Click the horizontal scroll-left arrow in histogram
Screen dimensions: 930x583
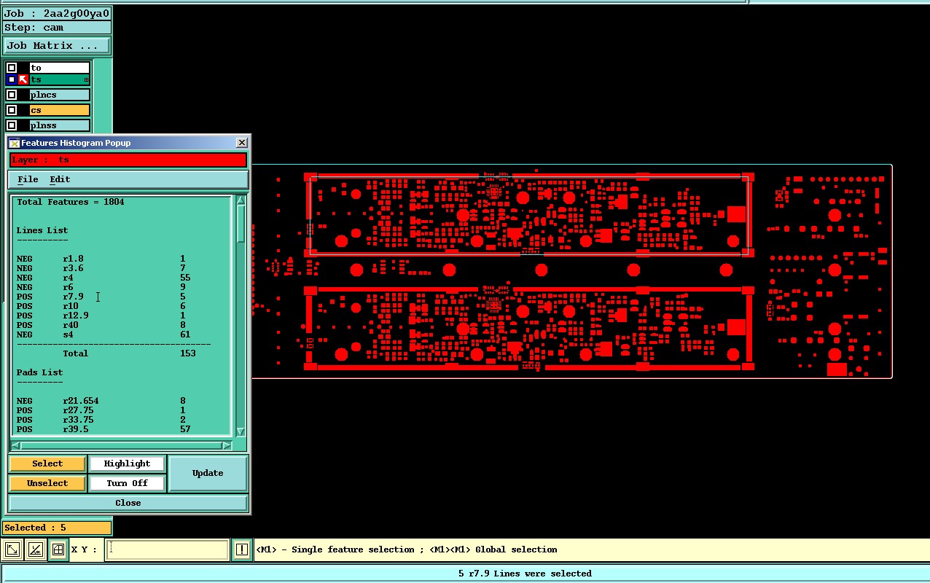pos(15,445)
